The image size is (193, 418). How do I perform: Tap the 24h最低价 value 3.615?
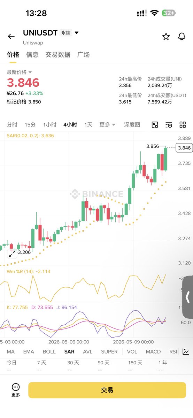125,102
